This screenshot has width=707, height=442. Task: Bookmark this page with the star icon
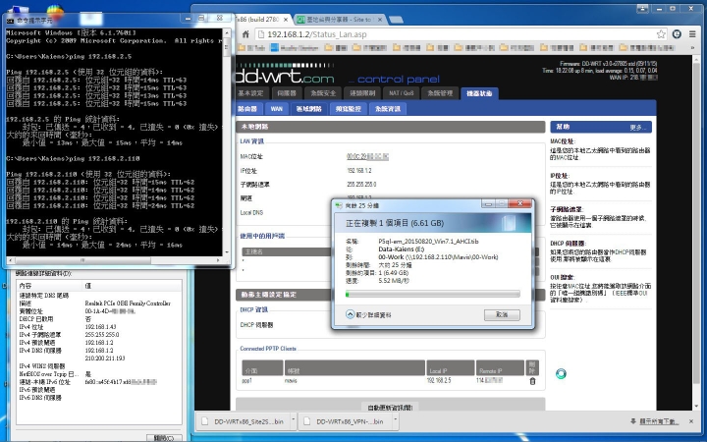[x=657, y=33]
